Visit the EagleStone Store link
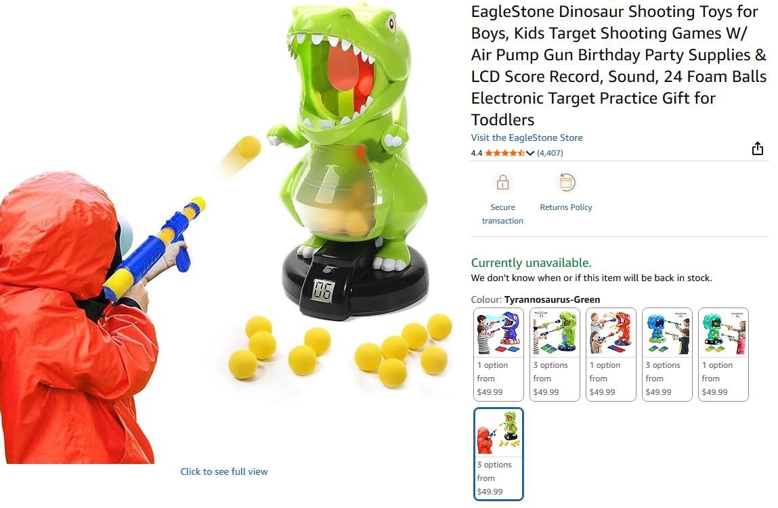The image size is (778, 508). 526,137
